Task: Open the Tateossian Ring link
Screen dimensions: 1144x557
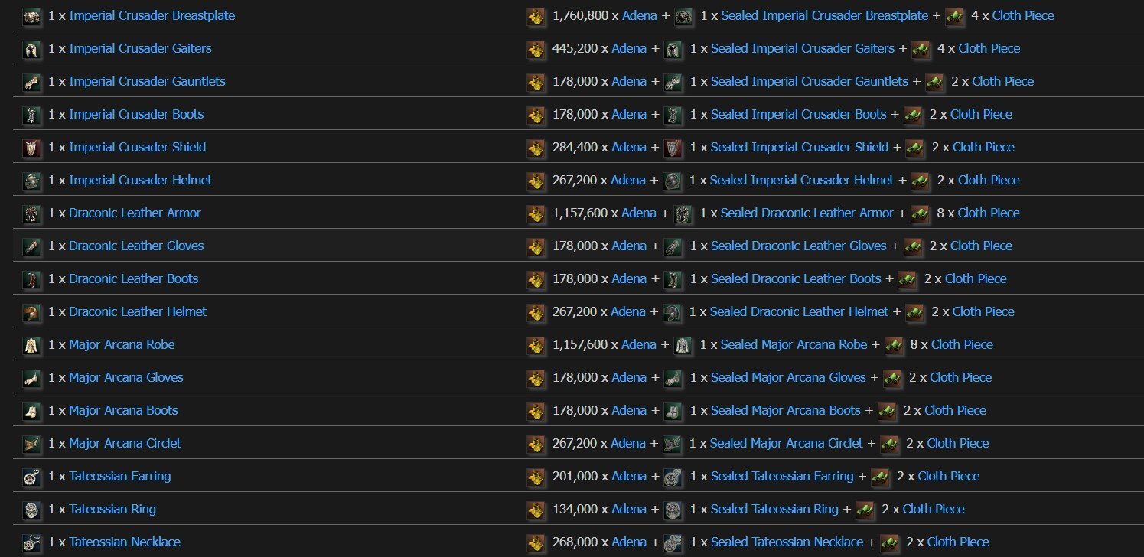Action: [112, 509]
